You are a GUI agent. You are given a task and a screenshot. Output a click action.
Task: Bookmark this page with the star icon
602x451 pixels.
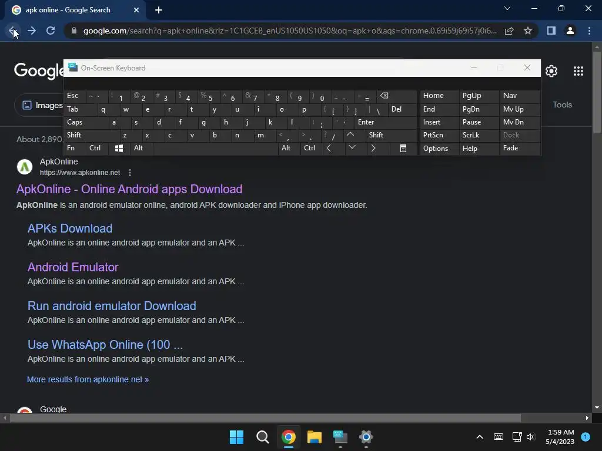528,31
